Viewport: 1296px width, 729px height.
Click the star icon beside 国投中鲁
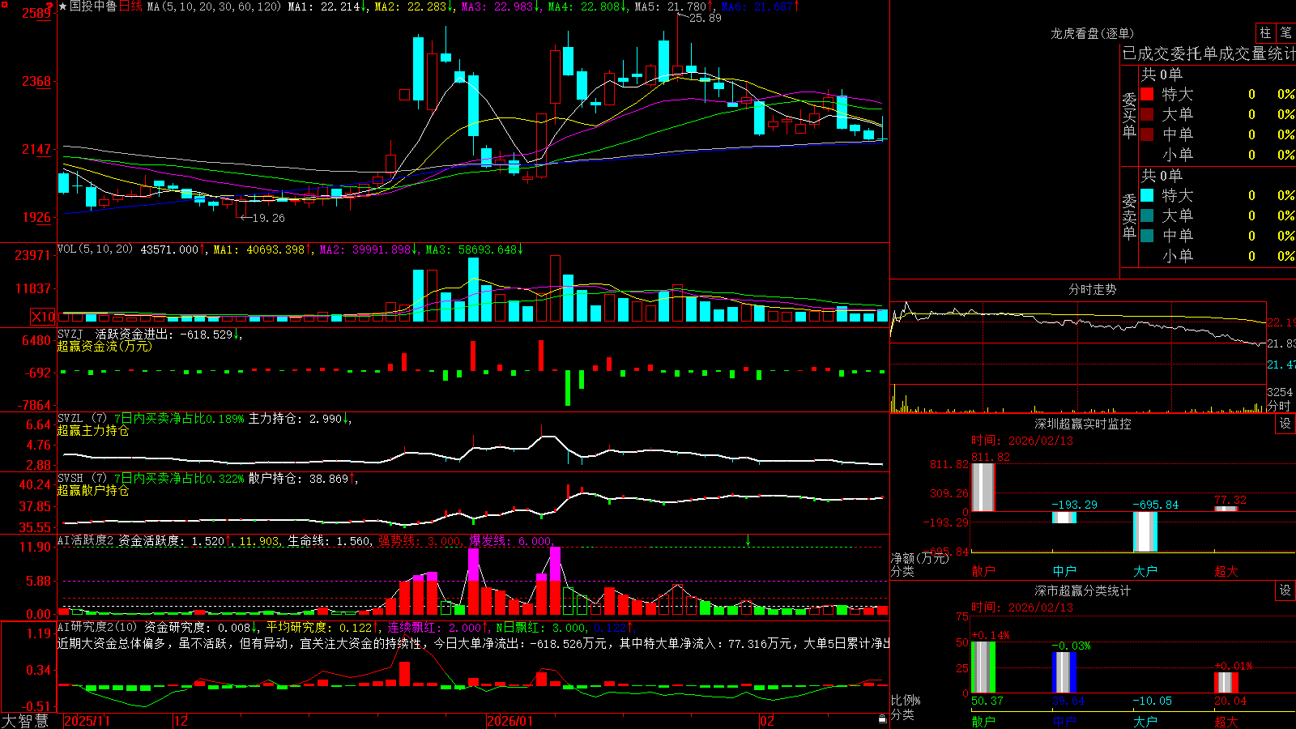pyautogui.click(x=63, y=6)
